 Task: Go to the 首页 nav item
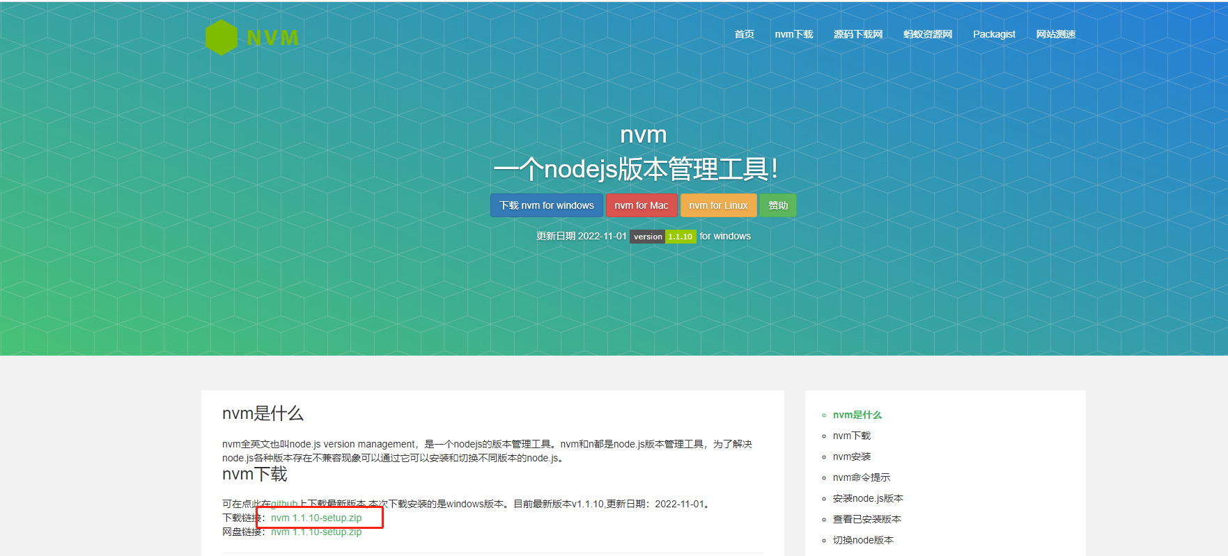click(744, 34)
